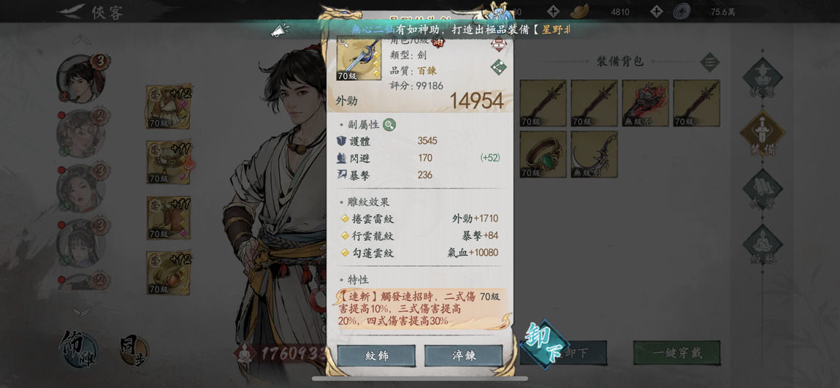Open the 經脈 tab
Viewport: 840px width, 388px height.
pos(763,245)
